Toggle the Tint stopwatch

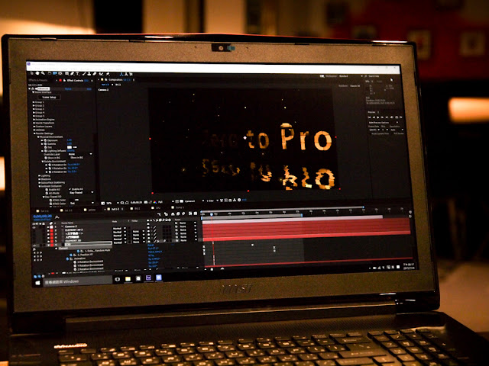pos(46,147)
